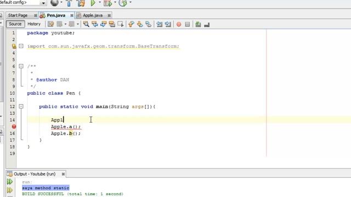The height and width of the screenshot is (197, 351).
Task: Click the unused import BaseTransform line
Action: 103,46
